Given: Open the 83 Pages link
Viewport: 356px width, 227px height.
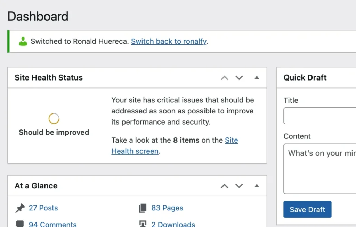Looking at the screenshot, I should [167, 208].
